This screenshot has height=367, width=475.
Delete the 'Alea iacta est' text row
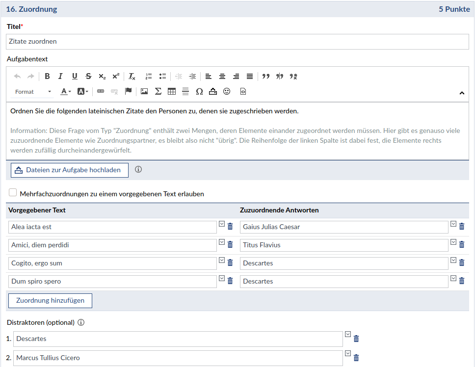pyautogui.click(x=230, y=227)
